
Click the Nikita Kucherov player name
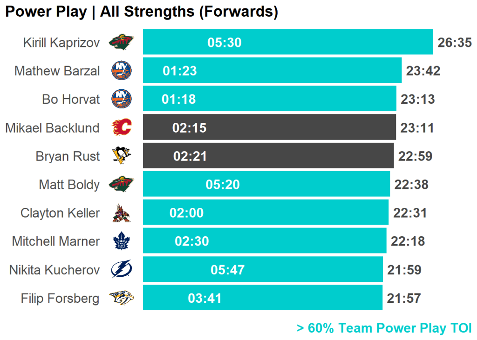click(x=55, y=270)
